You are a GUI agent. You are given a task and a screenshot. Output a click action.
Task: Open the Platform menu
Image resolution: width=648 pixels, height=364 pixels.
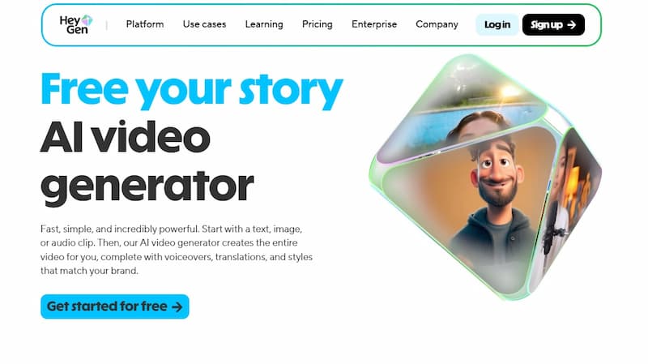click(145, 24)
